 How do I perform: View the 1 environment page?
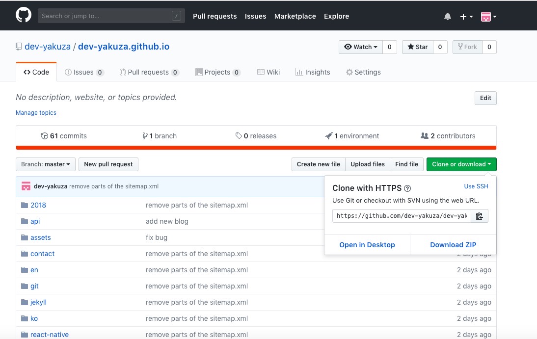(352, 136)
